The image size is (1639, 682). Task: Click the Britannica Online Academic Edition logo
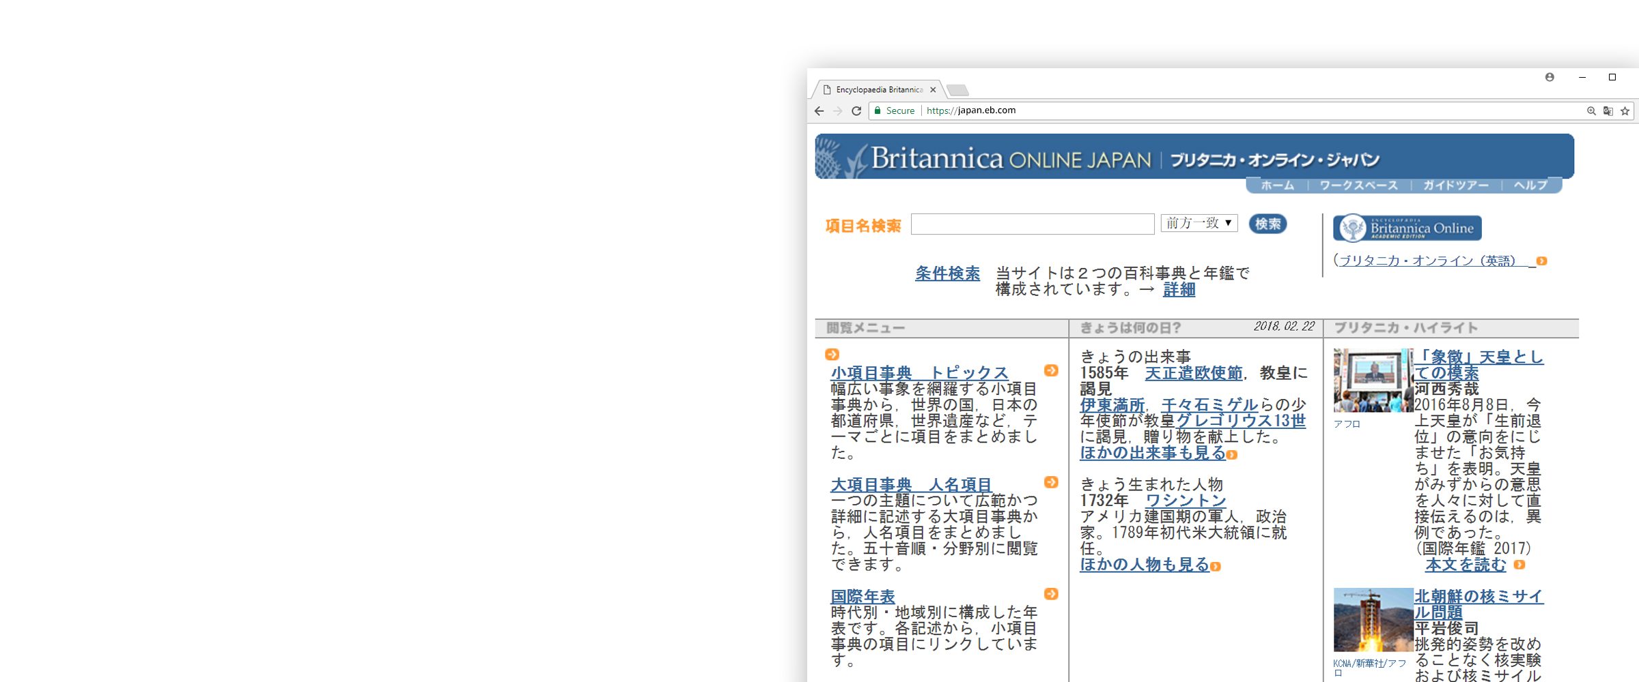click(x=1407, y=228)
